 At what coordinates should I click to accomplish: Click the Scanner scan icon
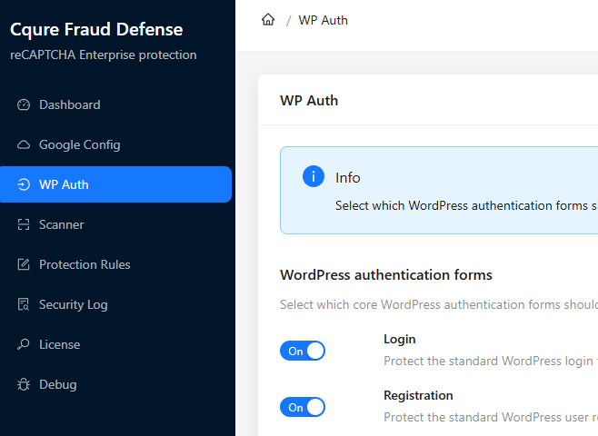tap(24, 224)
